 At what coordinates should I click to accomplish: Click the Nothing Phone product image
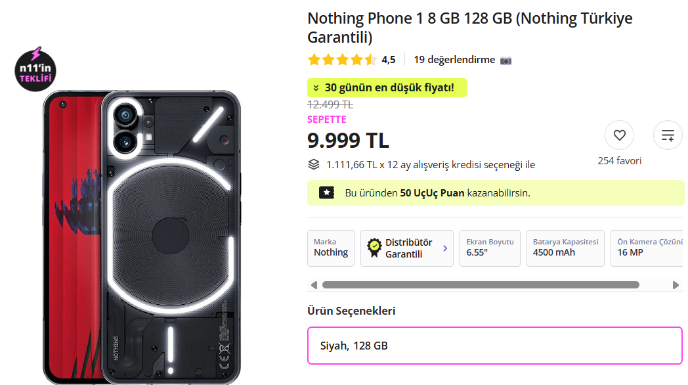(x=142, y=237)
